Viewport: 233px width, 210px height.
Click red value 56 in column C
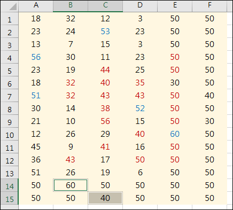pos(105,121)
